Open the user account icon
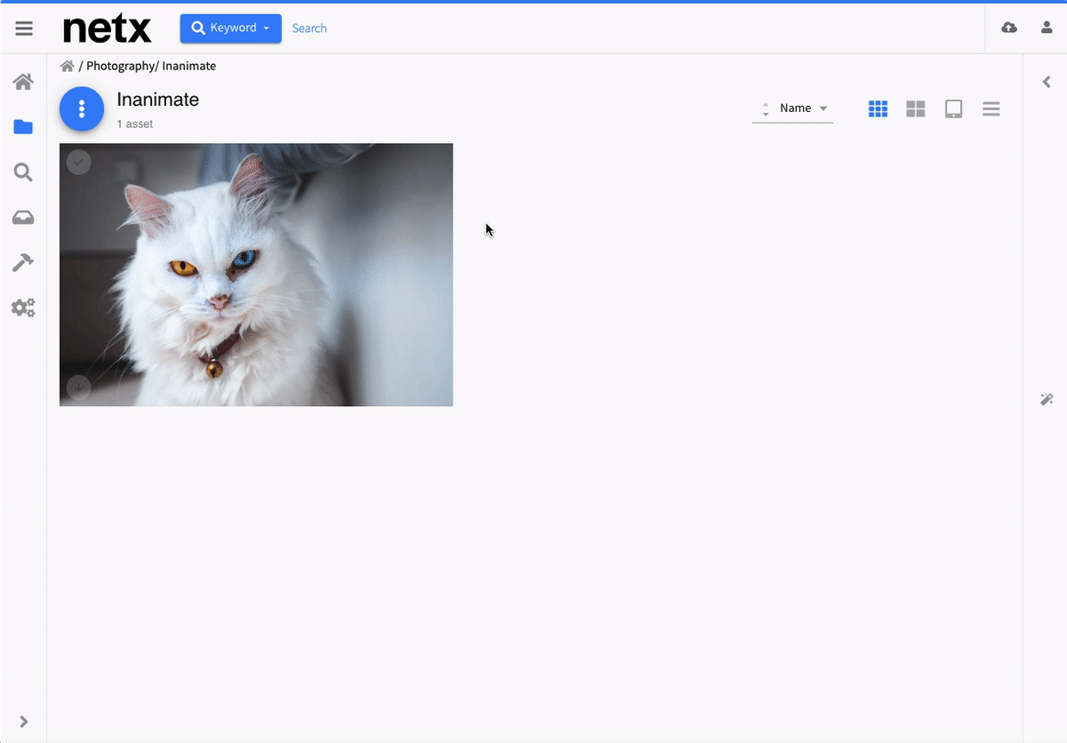The width and height of the screenshot is (1067, 743). pyautogui.click(x=1047, y=28)
